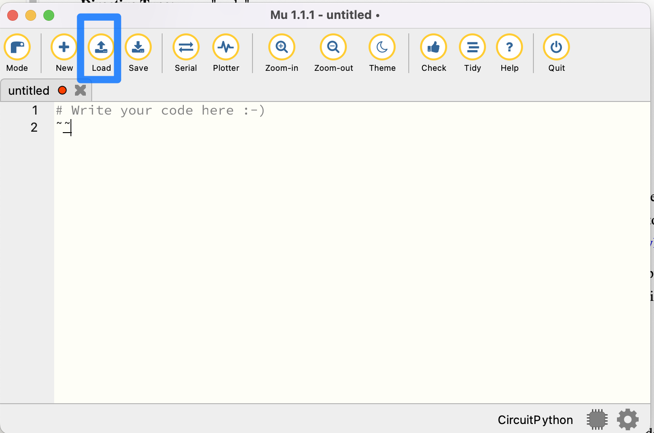Screen dimensions: 654x433
Task: Create a new file with New
Action: coord(64,48)
